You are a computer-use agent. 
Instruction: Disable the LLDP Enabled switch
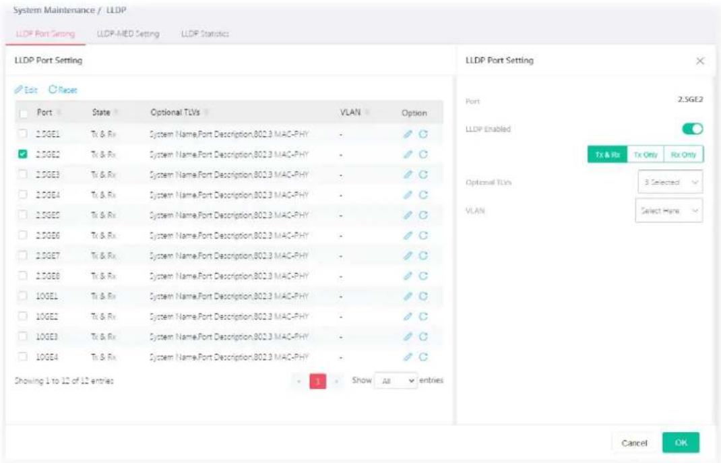[693, 129]
